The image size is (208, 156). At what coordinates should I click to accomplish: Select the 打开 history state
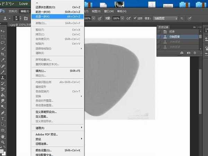[178, 32]
